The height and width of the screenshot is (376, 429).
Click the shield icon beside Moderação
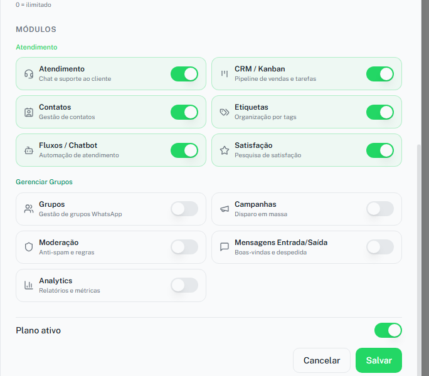[x=29, y=248]
